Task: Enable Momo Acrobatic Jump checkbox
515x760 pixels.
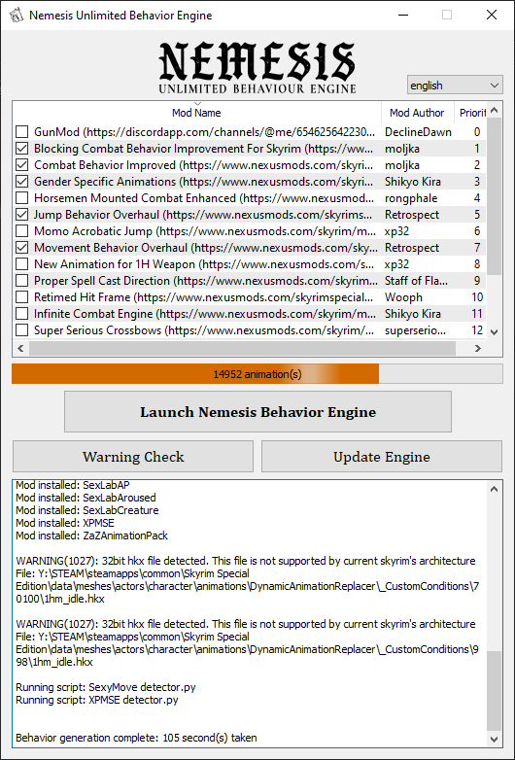Action: click(x=21, y=230)
